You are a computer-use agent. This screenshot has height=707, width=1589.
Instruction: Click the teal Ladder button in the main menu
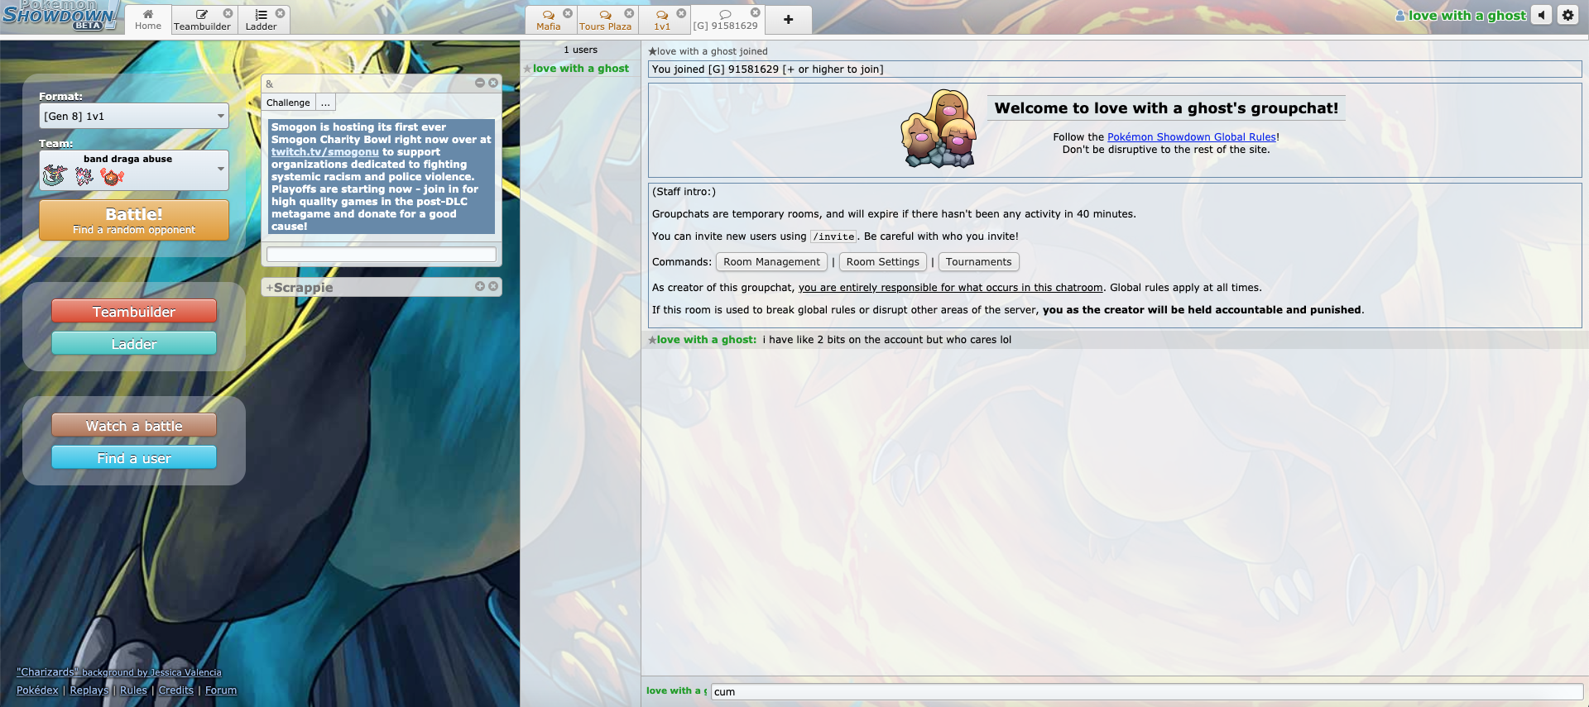pos(134,344)
